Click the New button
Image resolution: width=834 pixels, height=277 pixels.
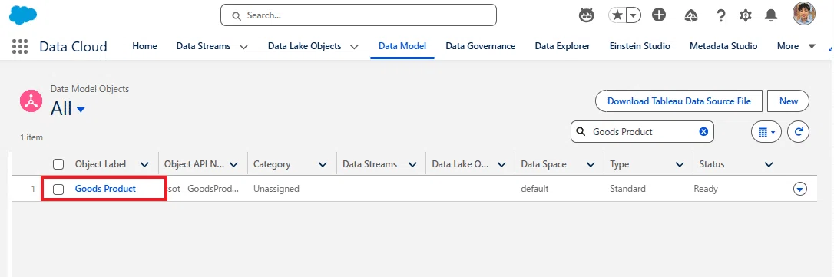[x=788, y=101]
